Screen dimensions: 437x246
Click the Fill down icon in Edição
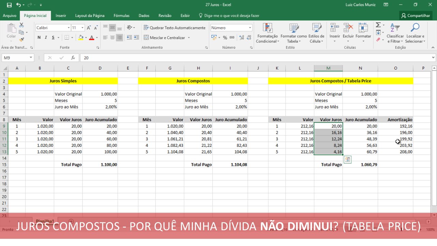378,32
